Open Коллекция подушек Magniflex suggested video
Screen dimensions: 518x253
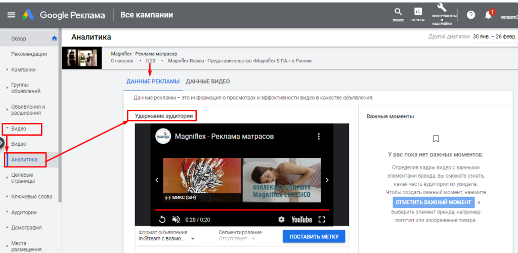coord(282,180)
